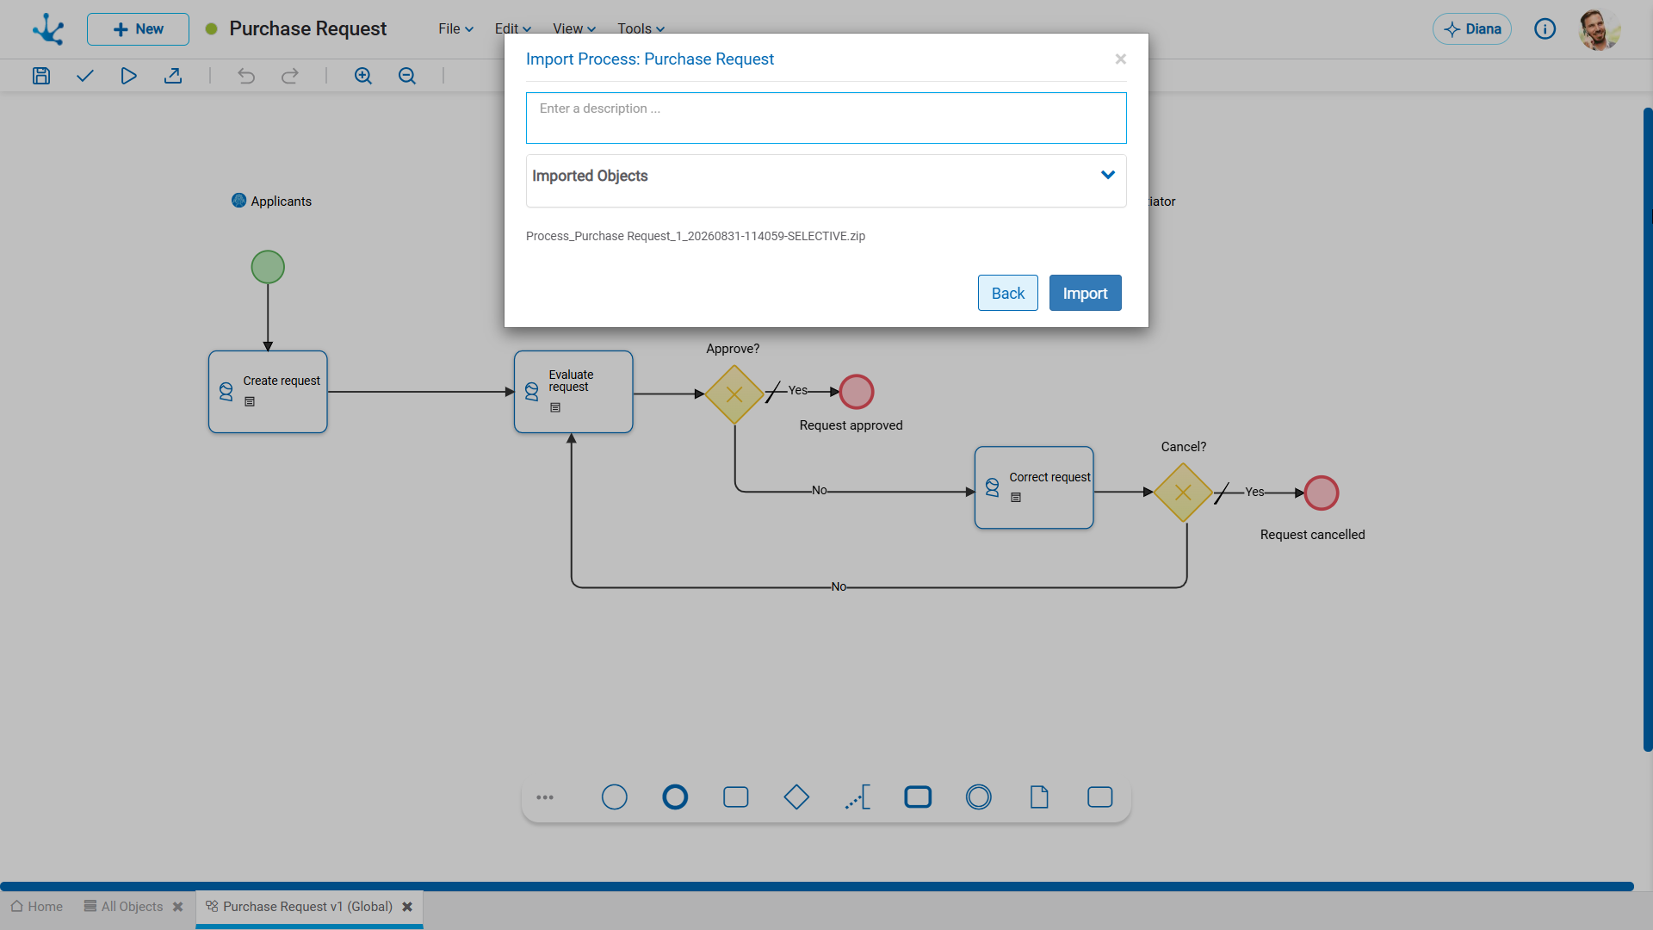The image size is (1653, 930).
Task: Click the description input field
Action: coord(826,118)
